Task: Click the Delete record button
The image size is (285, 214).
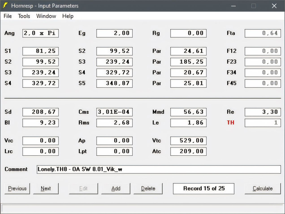Action: (148, 189)
